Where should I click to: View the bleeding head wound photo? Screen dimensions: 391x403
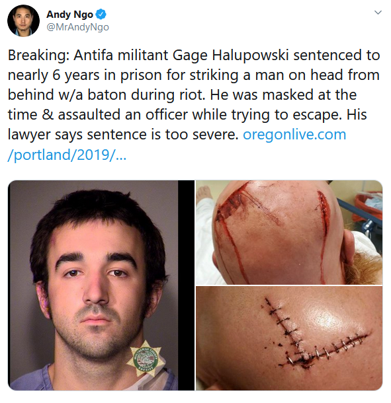pos(289,233)
